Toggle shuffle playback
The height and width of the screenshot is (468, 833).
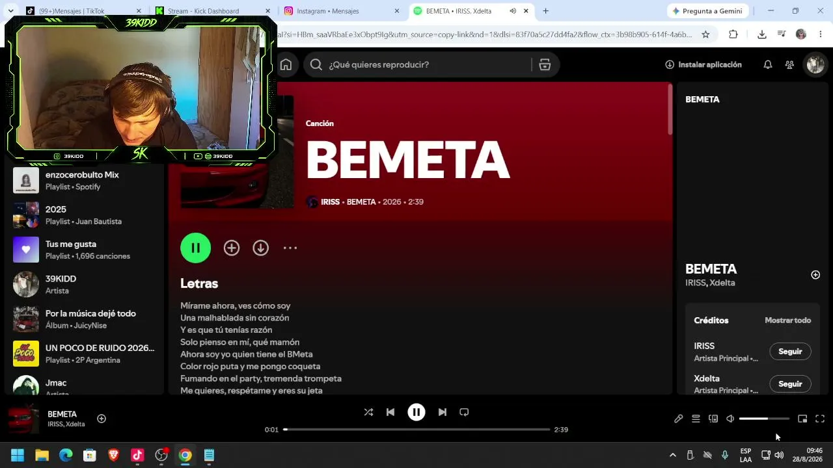pyautogui.click(x=368, y=412)
